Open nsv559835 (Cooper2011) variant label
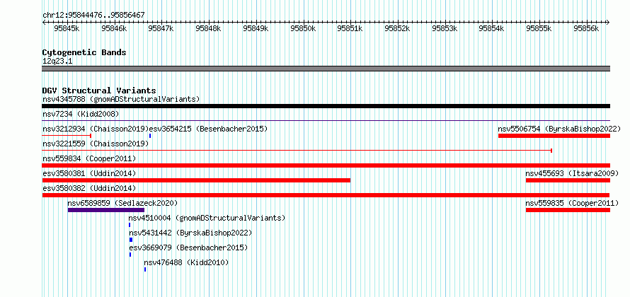The height and width of the screenshot is (297, 630). pyautogui.click(x=572, y=203)
